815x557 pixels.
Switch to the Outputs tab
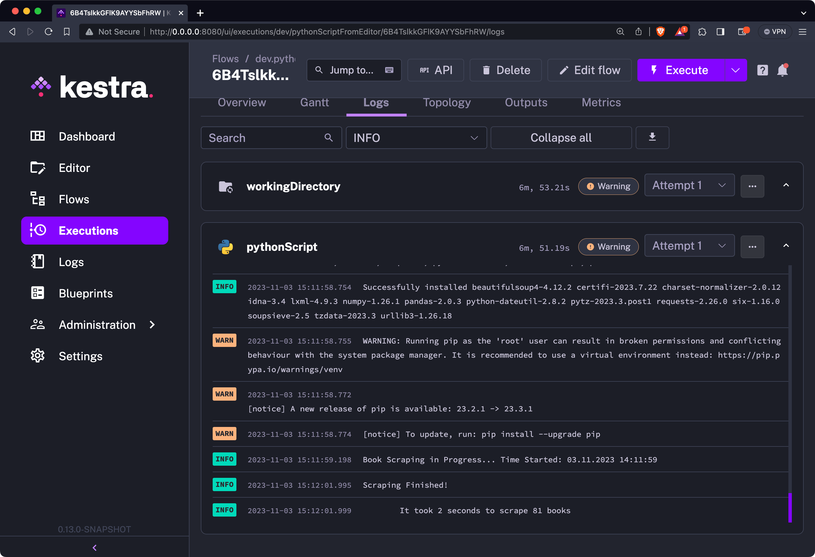[x=526, y=103]
